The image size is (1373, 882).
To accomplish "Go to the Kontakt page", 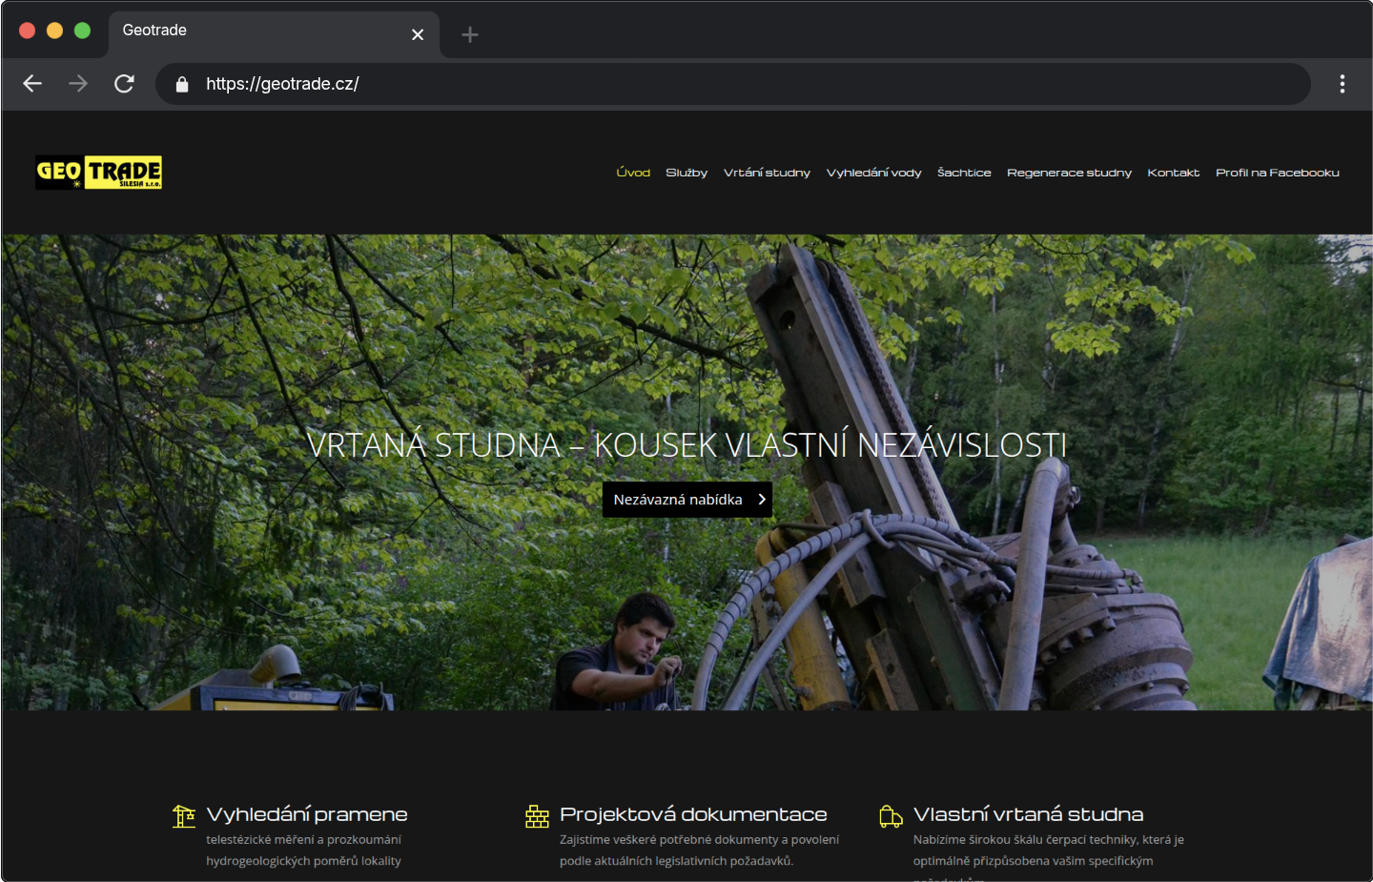I will point(1173,173).
